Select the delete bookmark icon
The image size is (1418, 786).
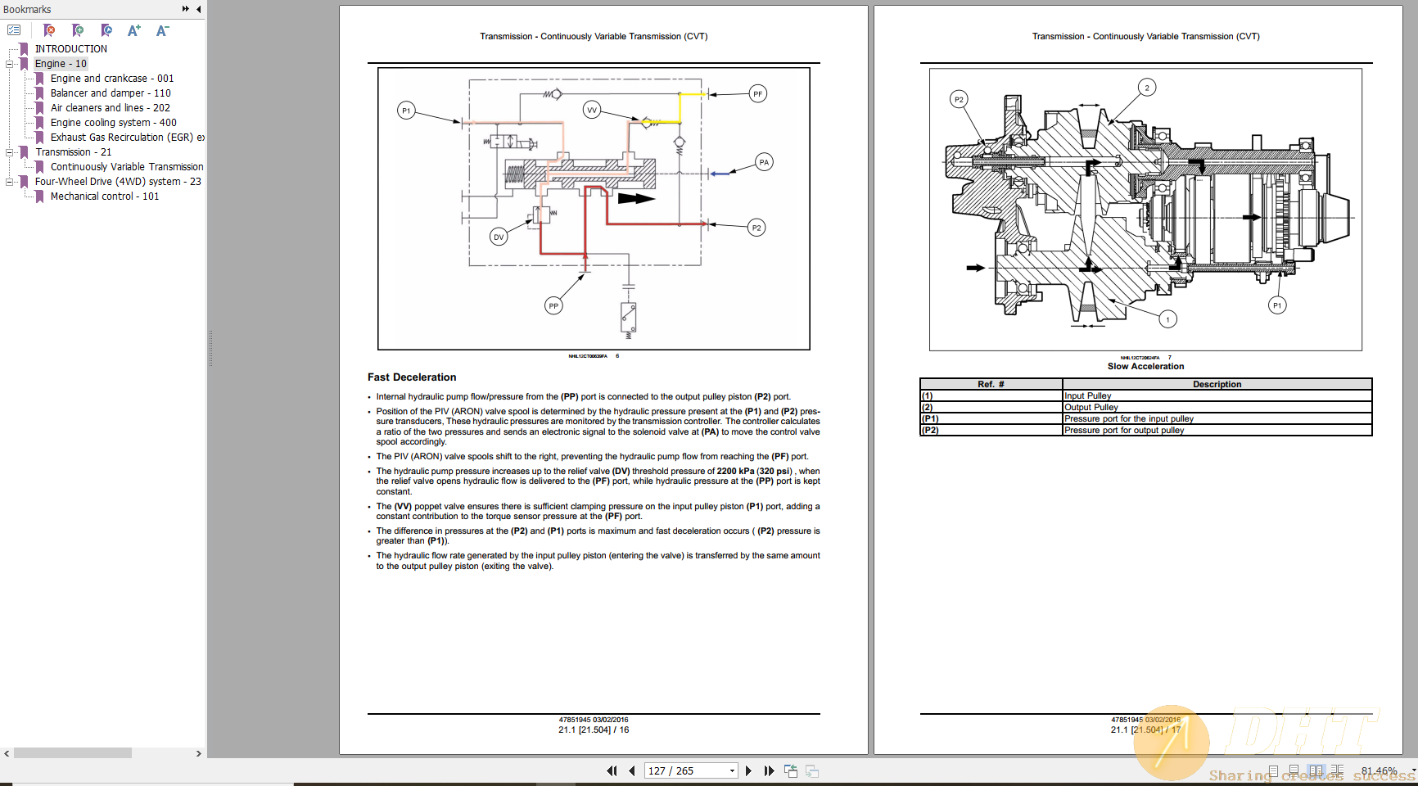click(49, 29)
